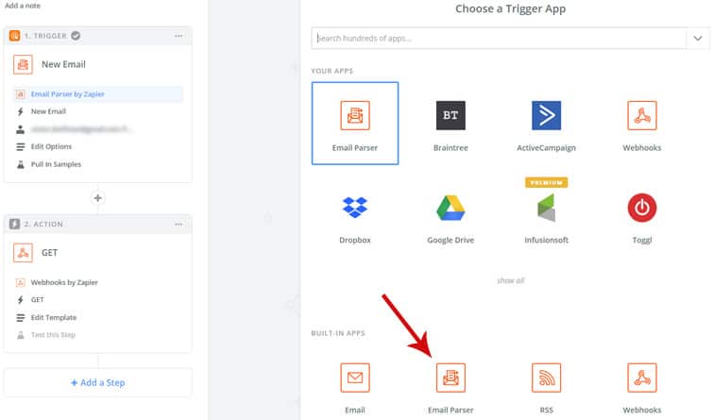Choose Toggl app icon
This screenshot has width=714, height=420.
point(642,208)
